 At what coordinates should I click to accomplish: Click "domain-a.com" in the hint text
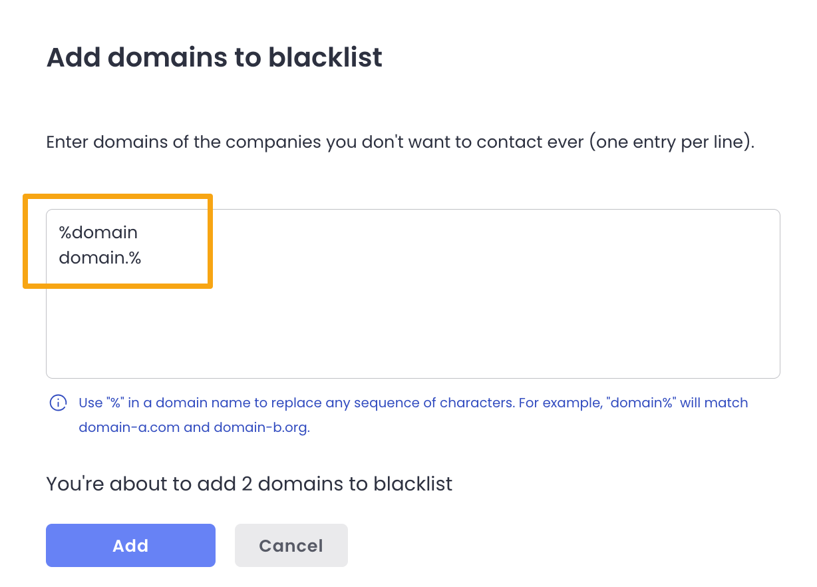(x=129, y=428)
